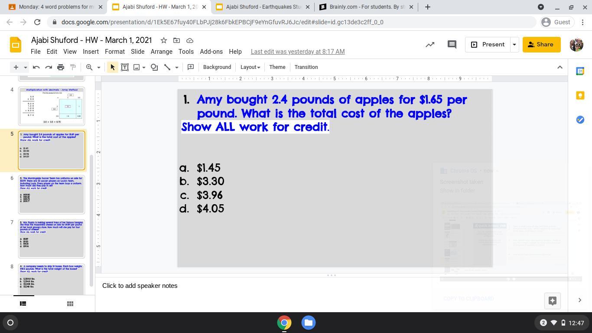The width and height of the screenshot is (592, 333).
Task: Reload the page
Action: pos(37,22)
